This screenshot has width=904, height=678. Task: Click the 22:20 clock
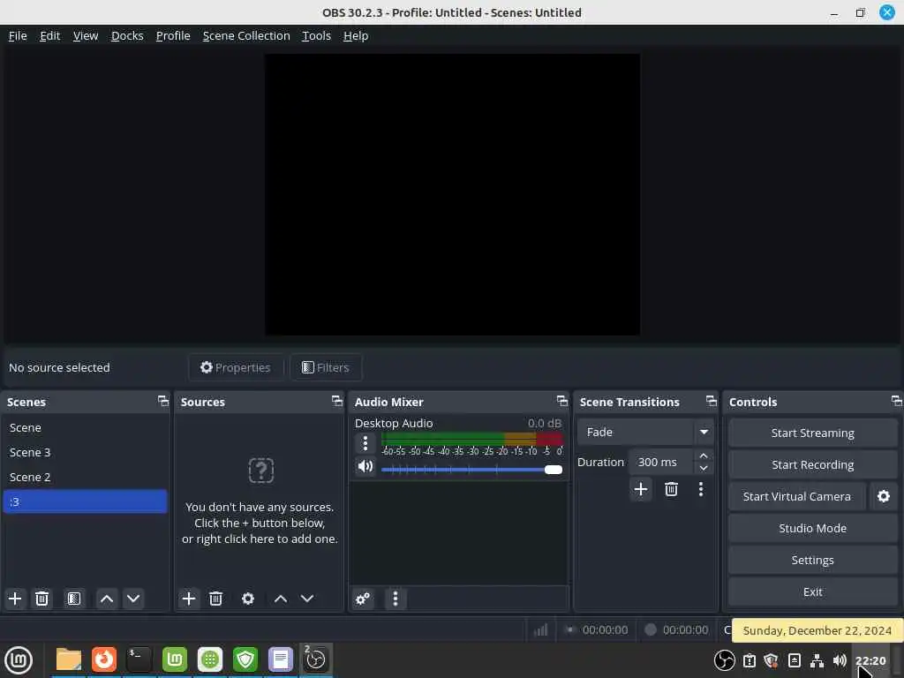pyautogui.click(x=870, y=660)
